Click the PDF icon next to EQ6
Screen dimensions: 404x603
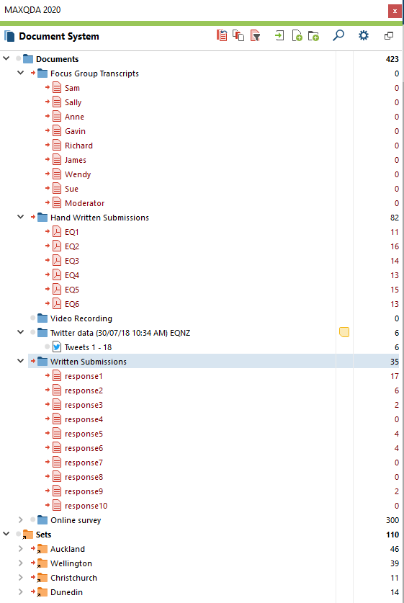click(x=57, y=304)
